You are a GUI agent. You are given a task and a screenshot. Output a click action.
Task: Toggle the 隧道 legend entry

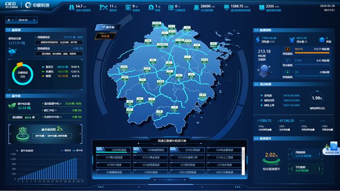tap(47, 76)
